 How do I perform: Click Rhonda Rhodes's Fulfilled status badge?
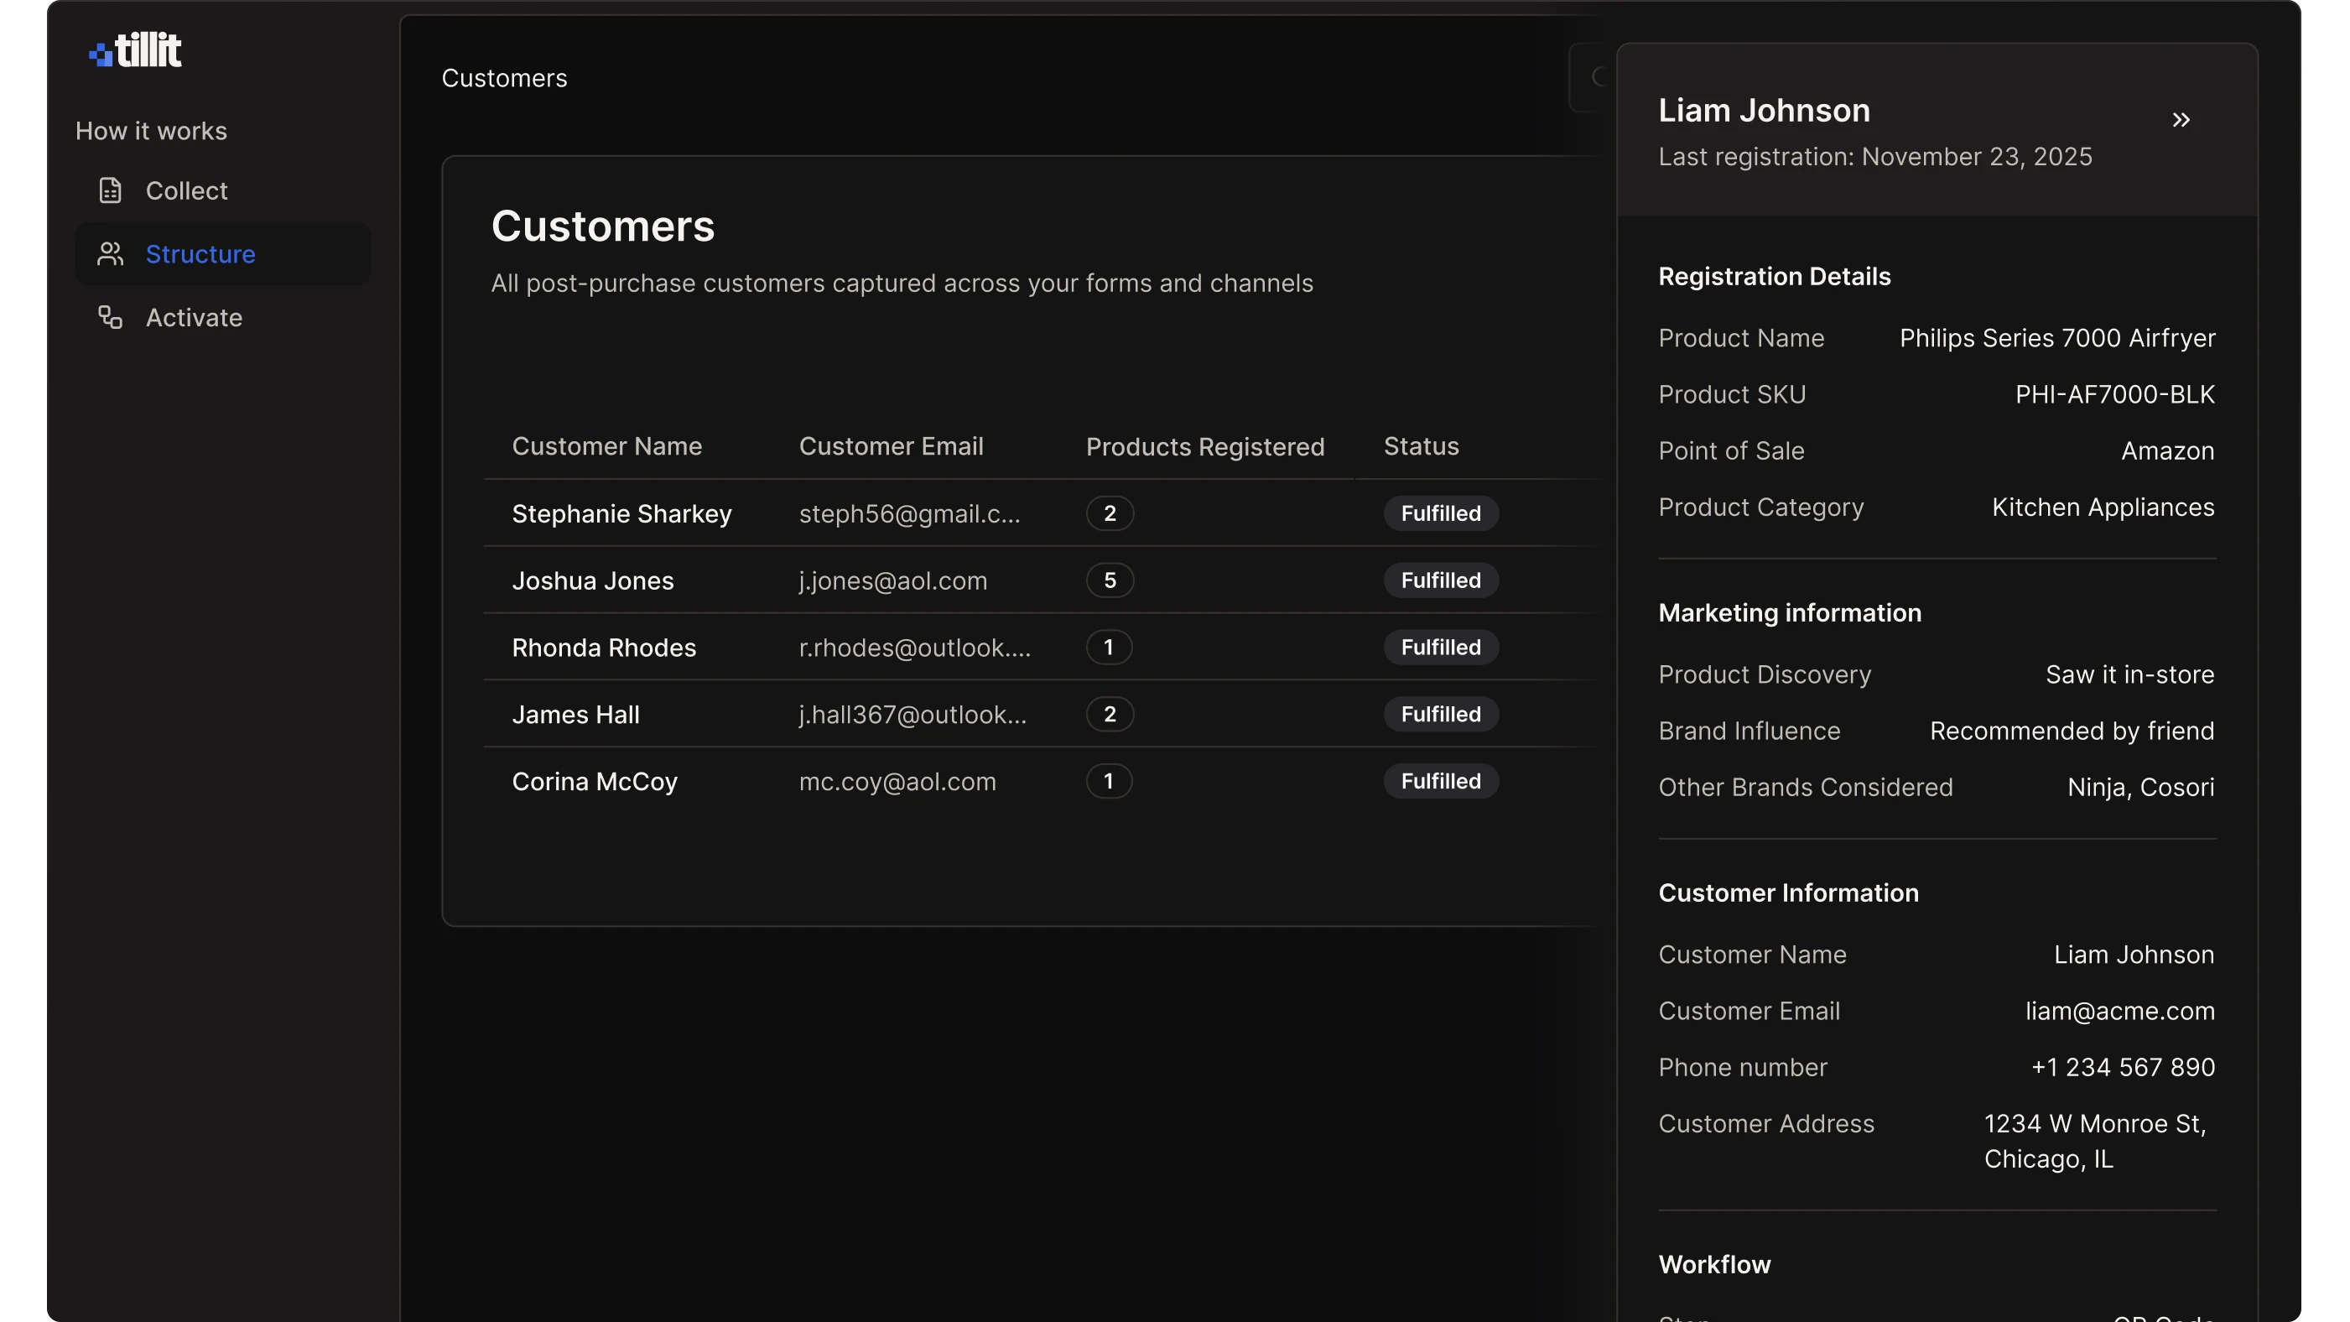click(x=1439, y=648)
